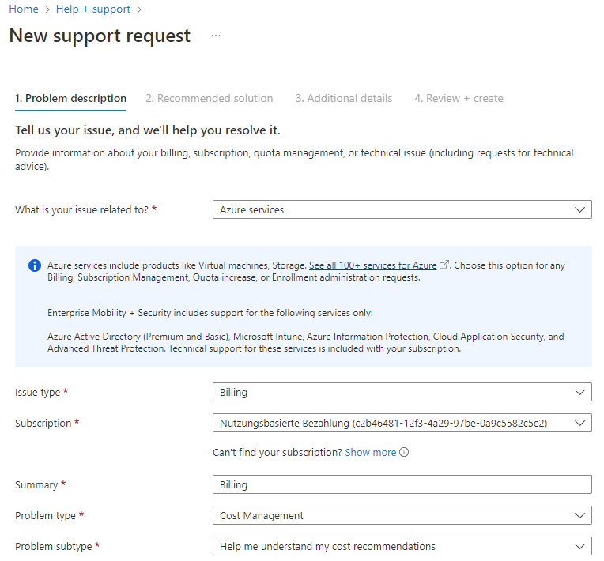Open See all 100+ services for Azure link
Image resolution: width=604 pixels, height=561 pixels.
(372, 265)
